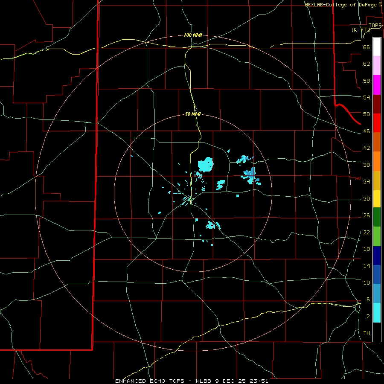Click the K FT units label

(x=361, y=29)
